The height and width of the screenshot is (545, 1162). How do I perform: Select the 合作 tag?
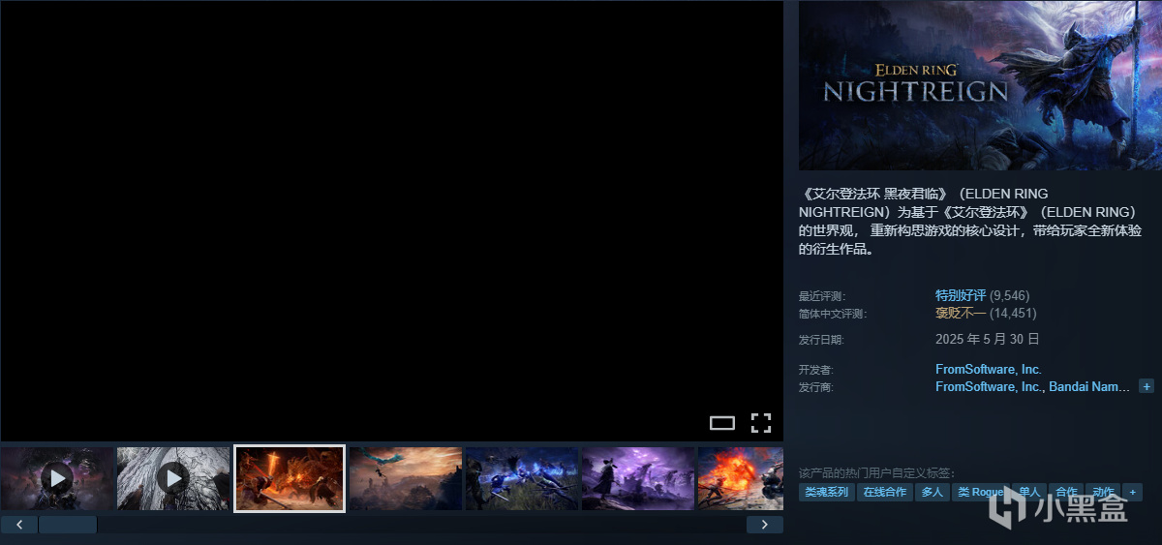tap(1066, 493)
